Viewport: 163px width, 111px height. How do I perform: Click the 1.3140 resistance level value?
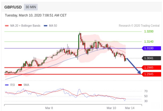(x=149, y=42)
